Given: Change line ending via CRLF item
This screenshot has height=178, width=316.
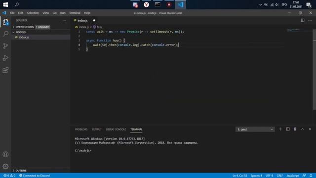Looking at the screenshot, I should coord(279,176).
